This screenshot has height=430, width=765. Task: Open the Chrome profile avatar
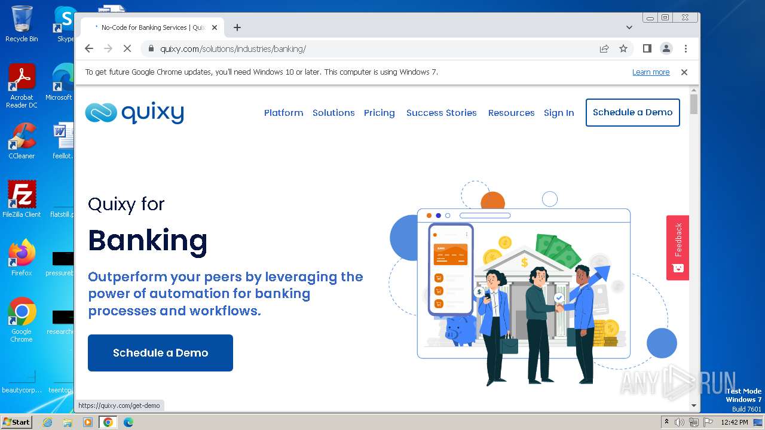666,49
